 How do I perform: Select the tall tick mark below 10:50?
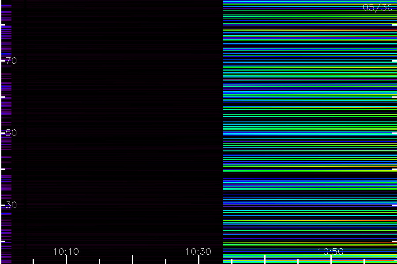click(331, 260)
